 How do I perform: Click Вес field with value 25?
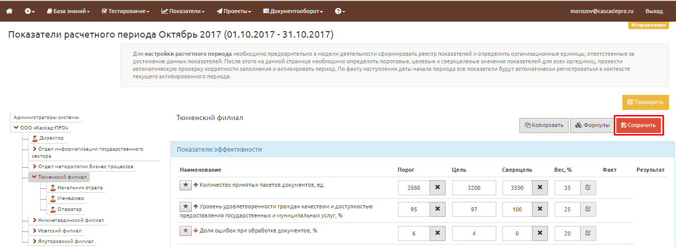tap(568, 210)
